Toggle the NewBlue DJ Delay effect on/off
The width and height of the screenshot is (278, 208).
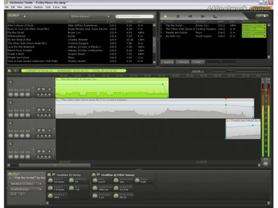49,175
